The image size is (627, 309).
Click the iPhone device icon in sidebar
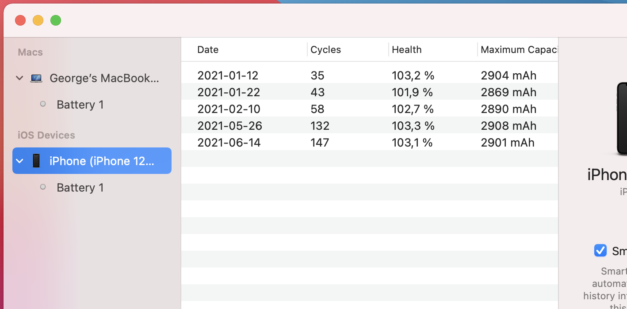click(x=36, y=161)
